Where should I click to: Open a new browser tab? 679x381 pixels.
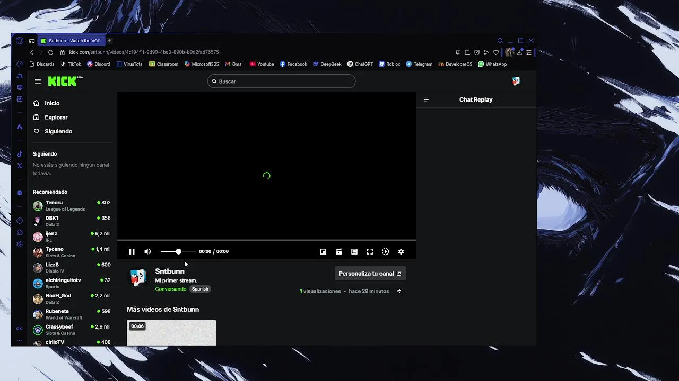[110, 41]
